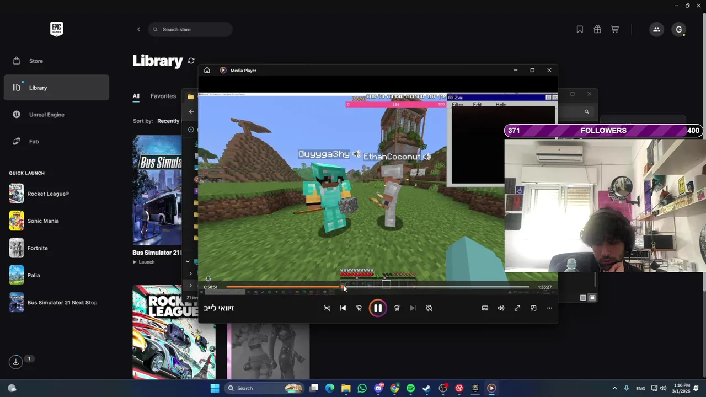Go back in the File Explorer window
Viewport: 706px width, 397px height.
(x=191, y=111)
